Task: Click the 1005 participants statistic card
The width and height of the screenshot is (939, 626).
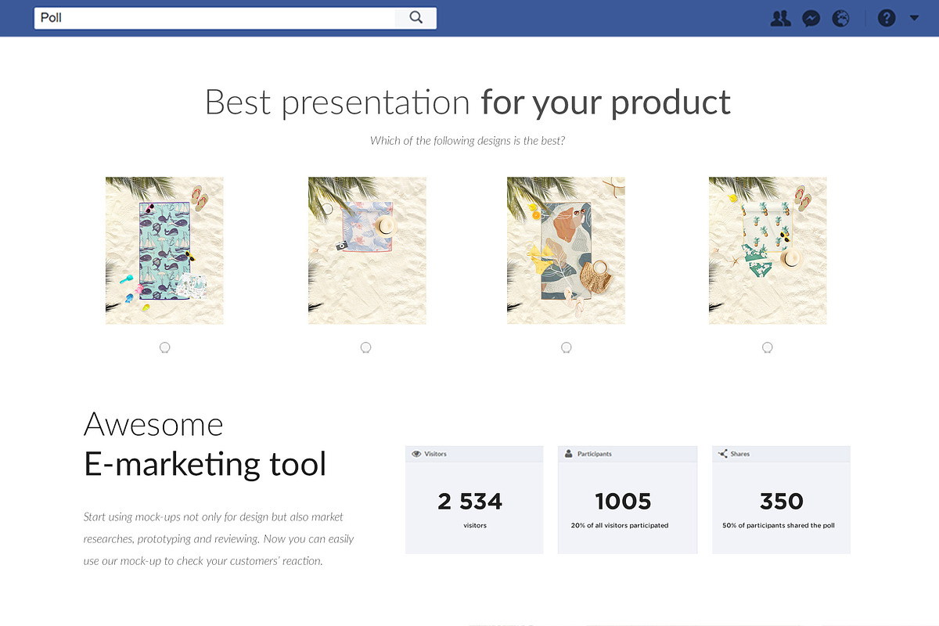Action: pyautogui.click(x=628, y=500)
